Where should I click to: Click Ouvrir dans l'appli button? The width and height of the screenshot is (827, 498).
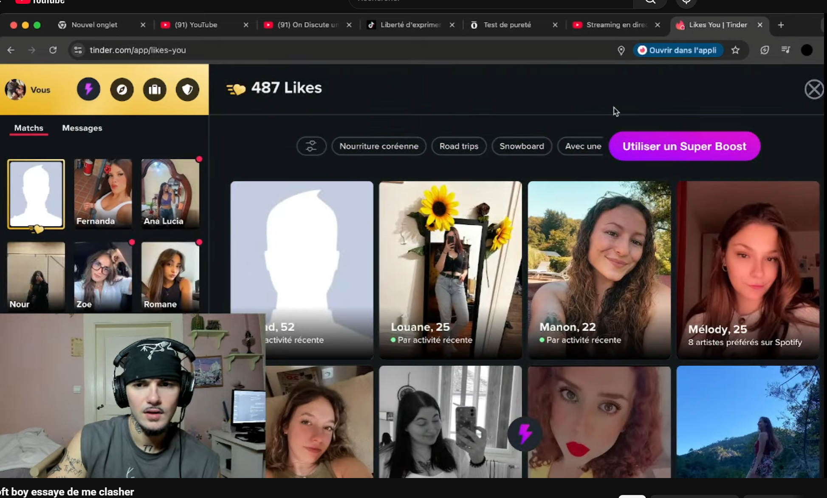678,50
